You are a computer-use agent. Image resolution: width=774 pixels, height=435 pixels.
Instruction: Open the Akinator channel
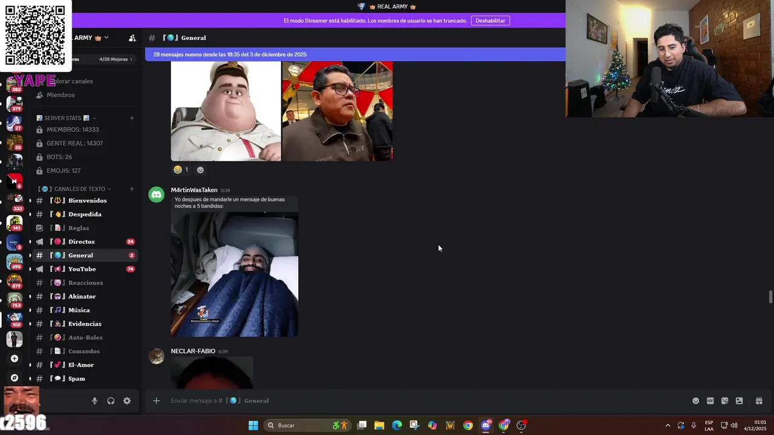85,296
